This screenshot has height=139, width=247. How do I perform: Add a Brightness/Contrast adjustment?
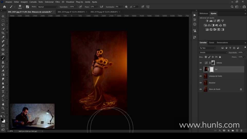click(207, 21)
